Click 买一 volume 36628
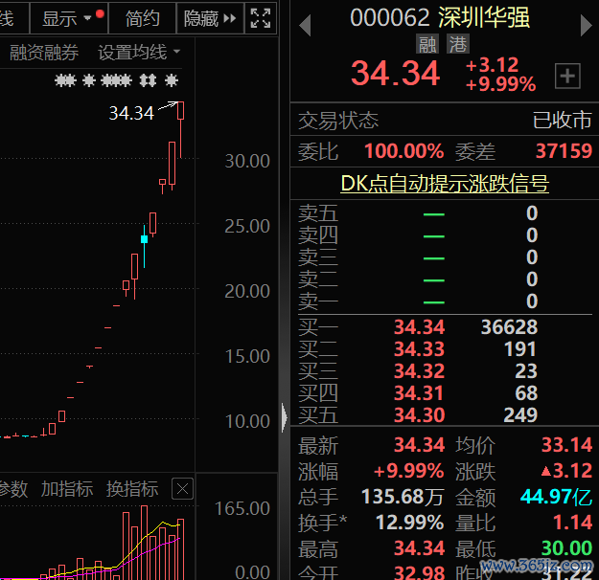The image size is (599, 580). [x=509, y=327]
